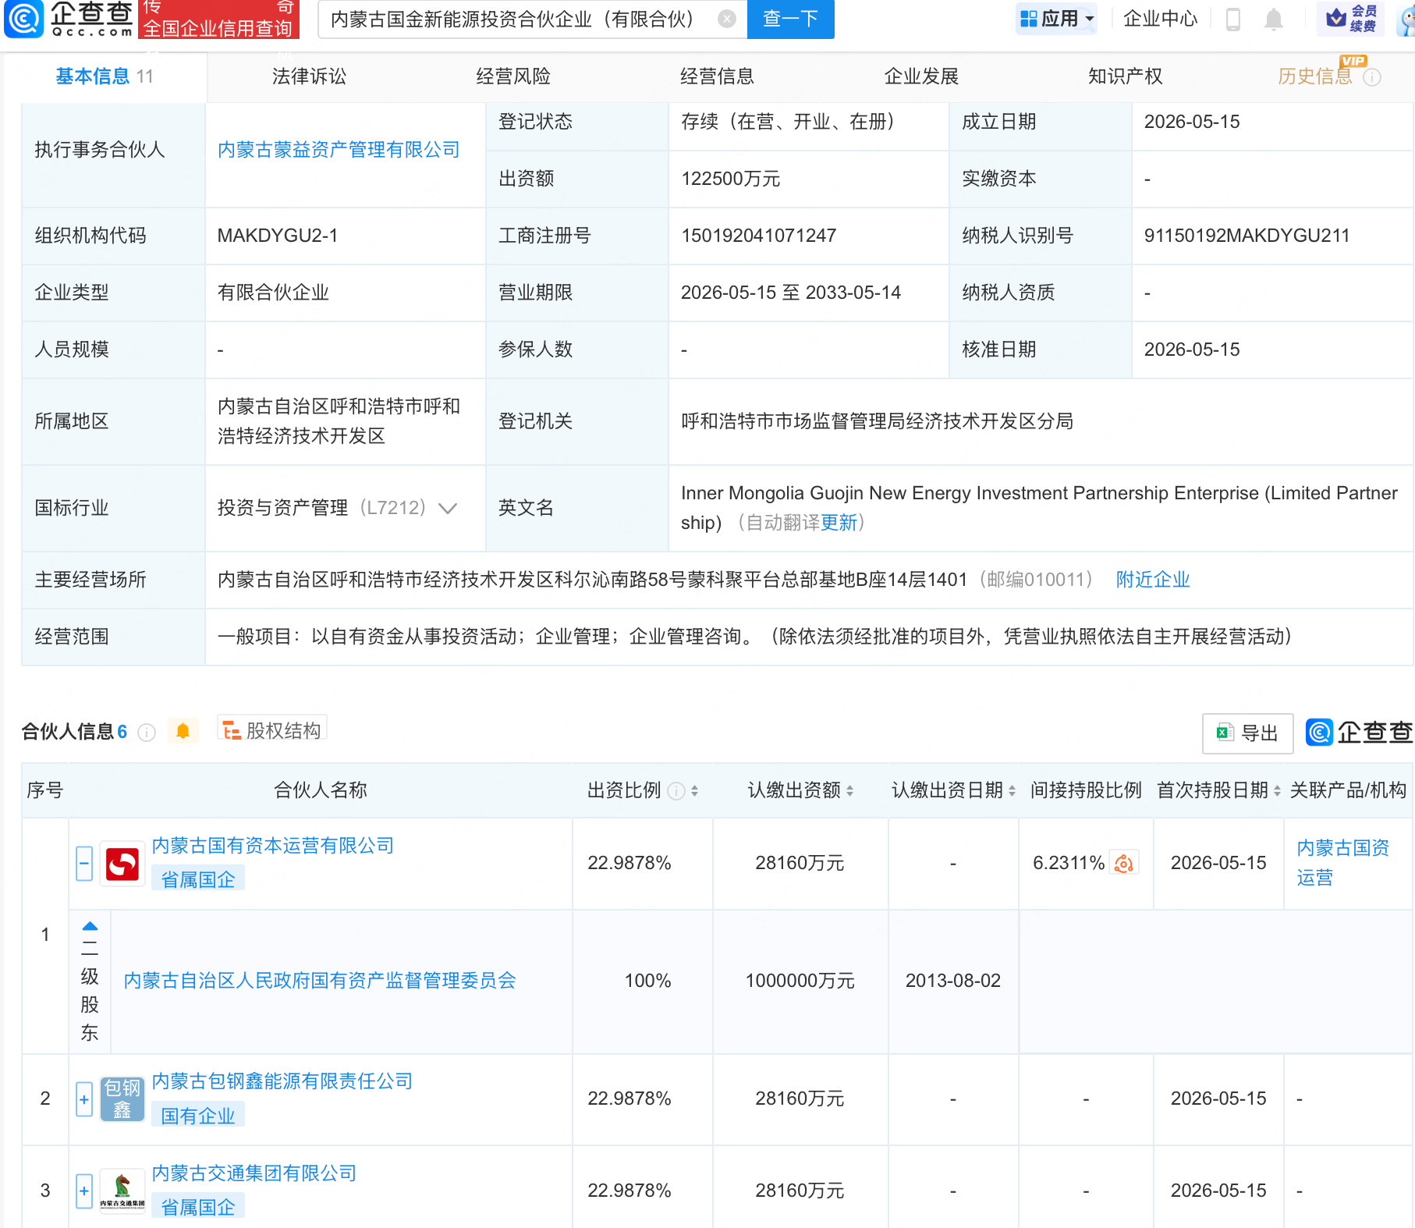
Task: Switch to 基本信息 tab
Action: coord(105,76)
